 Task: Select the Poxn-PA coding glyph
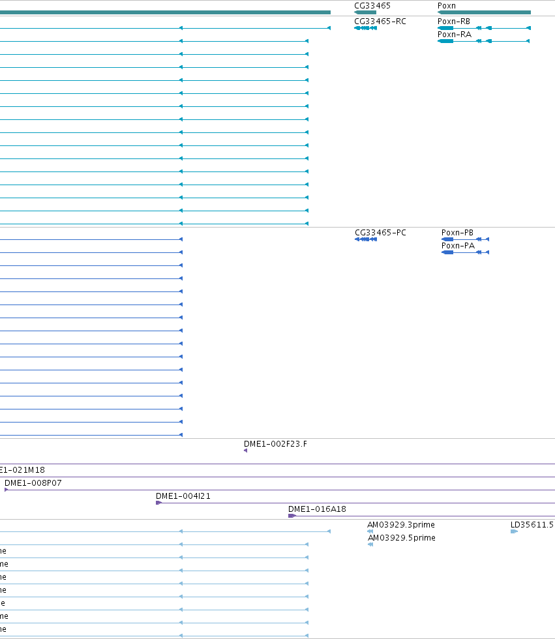(466, 252)
